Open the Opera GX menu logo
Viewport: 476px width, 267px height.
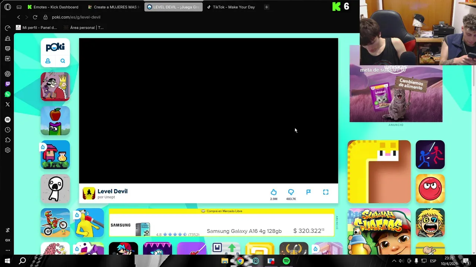[7, 7]
